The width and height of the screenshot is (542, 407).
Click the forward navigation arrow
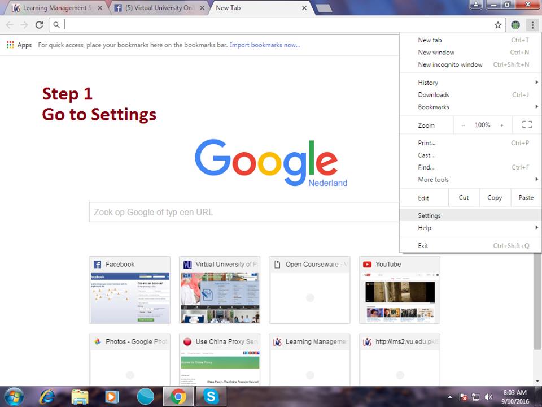[24, 25]
